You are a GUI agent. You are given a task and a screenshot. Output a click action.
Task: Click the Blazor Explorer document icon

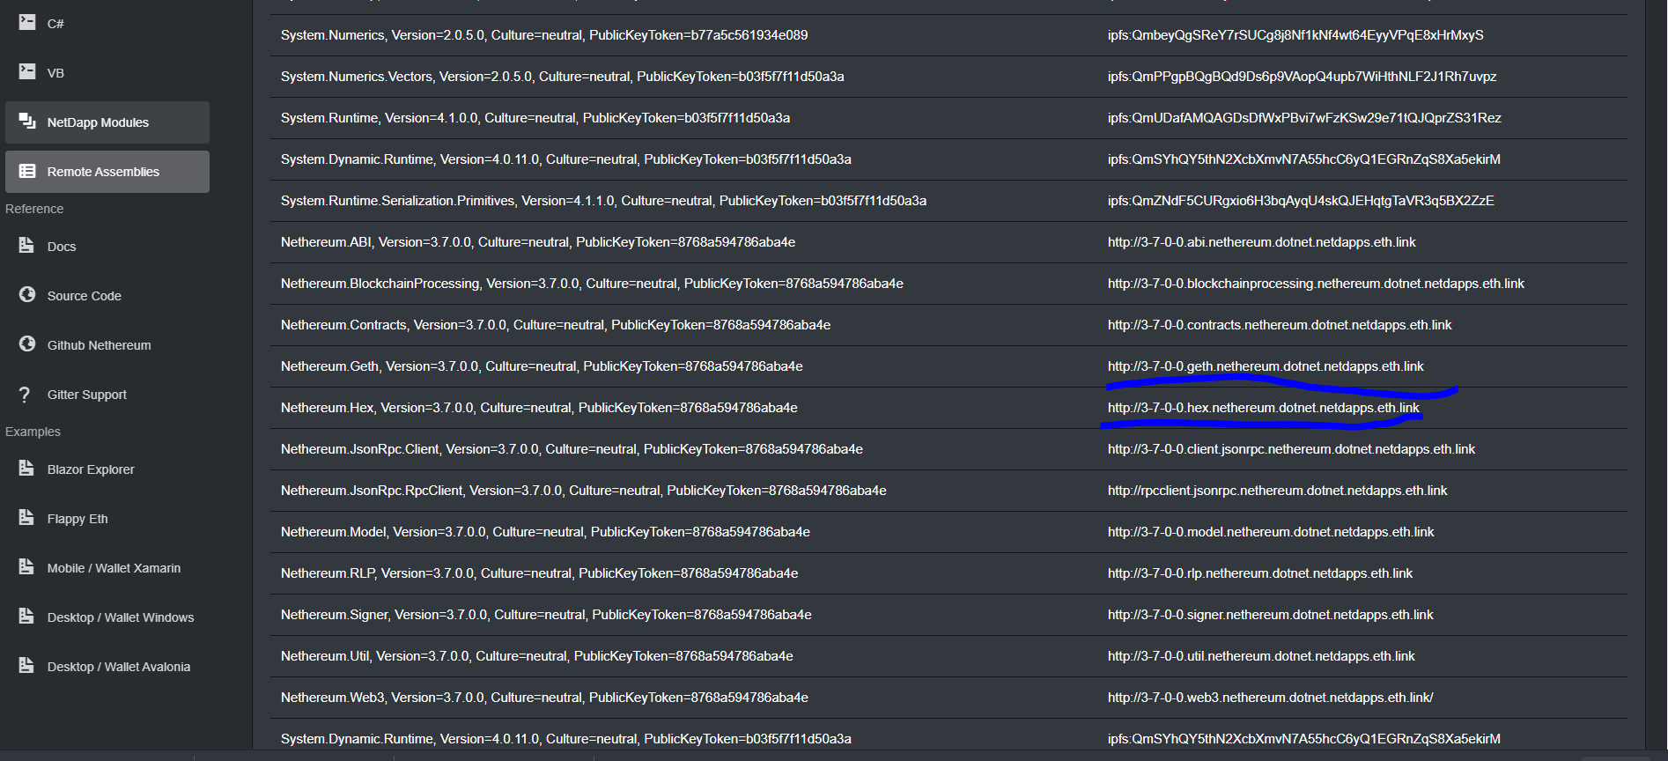(27, 468)
